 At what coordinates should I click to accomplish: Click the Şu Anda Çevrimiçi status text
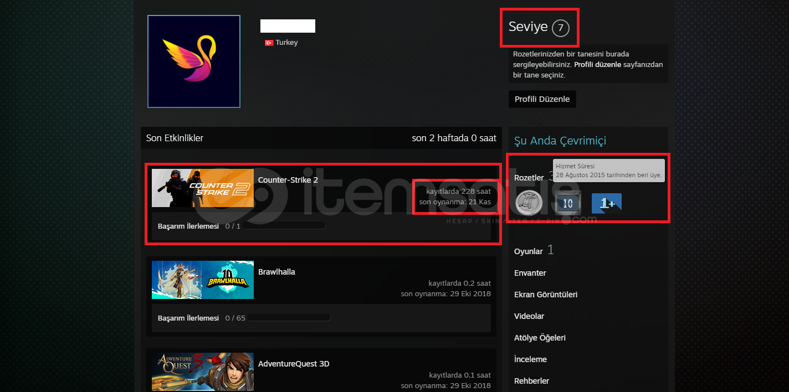[x=560, y=141]
